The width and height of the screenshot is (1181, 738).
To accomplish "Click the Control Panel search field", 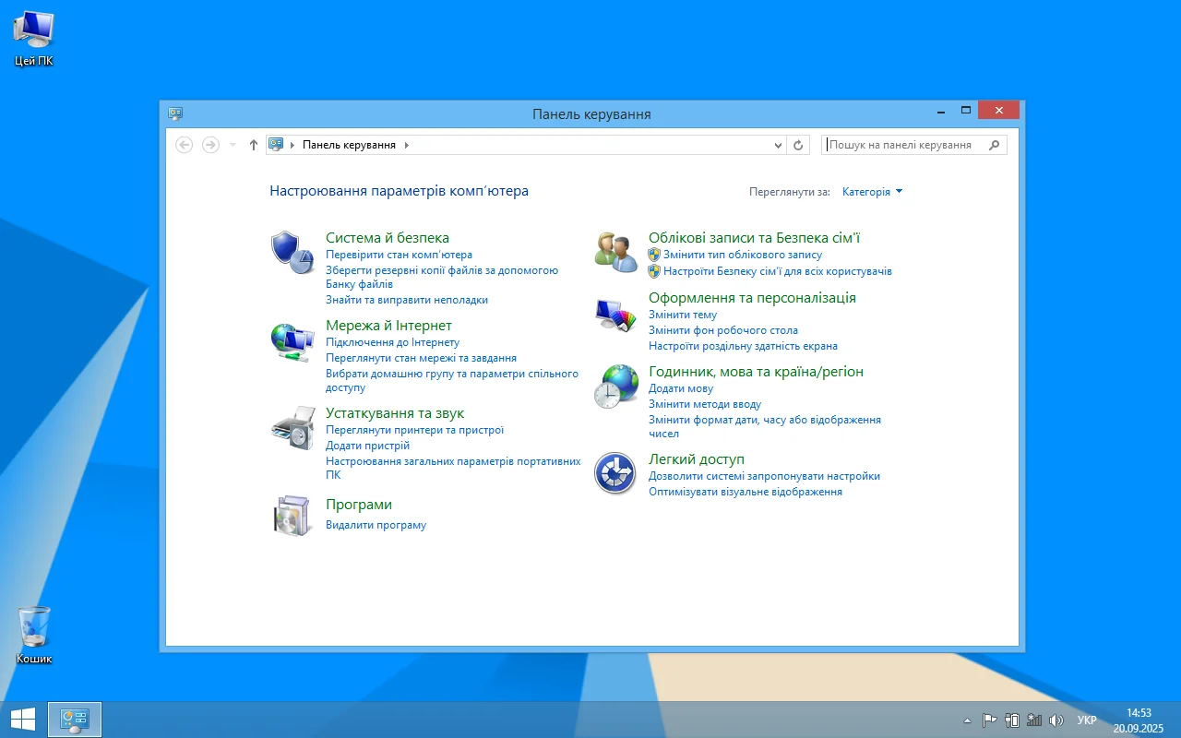I will tap(904, 145).
